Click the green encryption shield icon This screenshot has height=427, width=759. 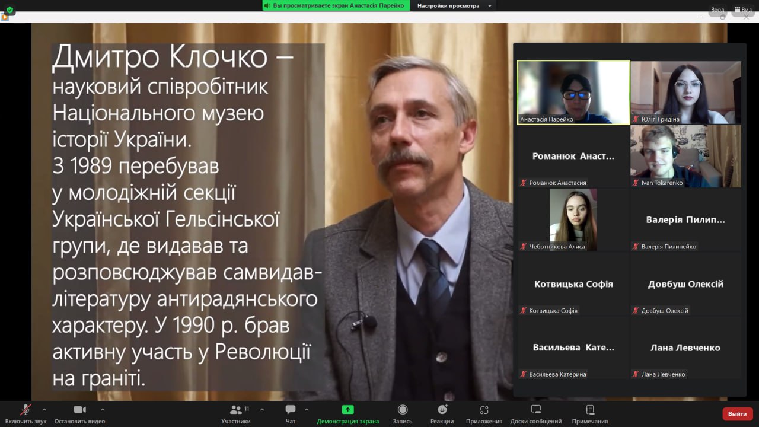point(9,10)
